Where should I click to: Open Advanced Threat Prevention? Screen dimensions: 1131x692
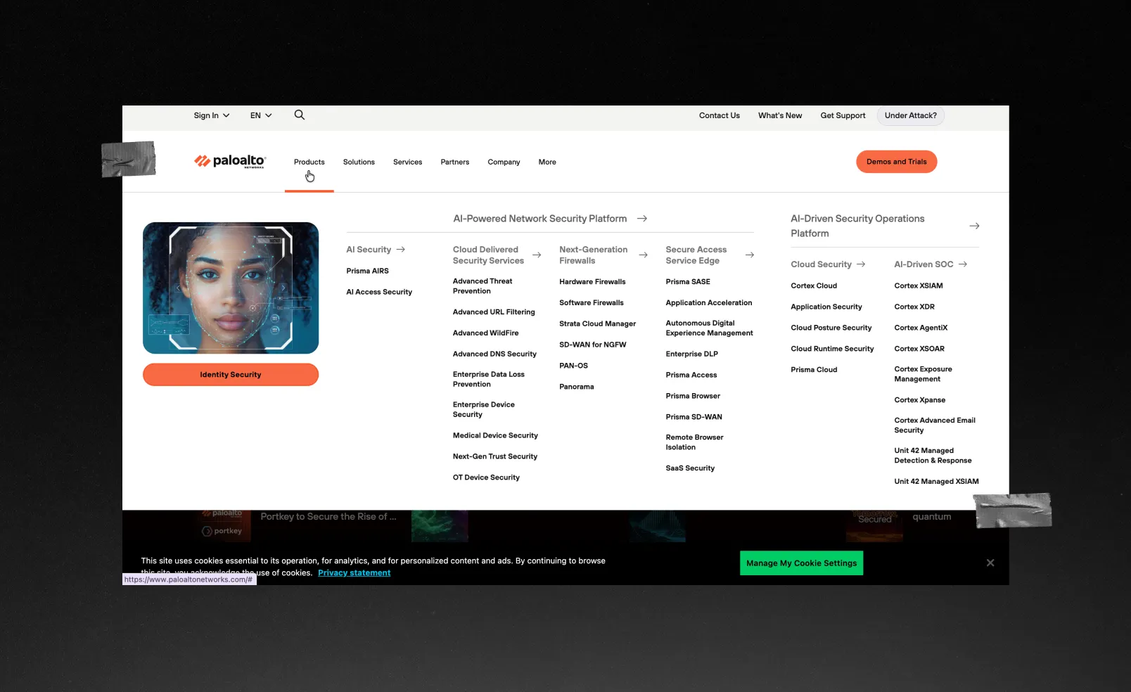(x=483, y=286)
